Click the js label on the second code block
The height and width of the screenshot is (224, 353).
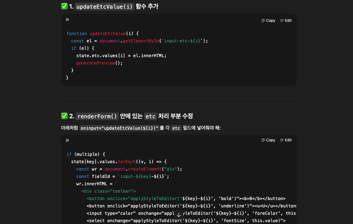67,140
